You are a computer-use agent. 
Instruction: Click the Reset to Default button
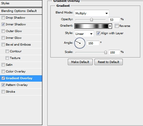coord(109,62)
